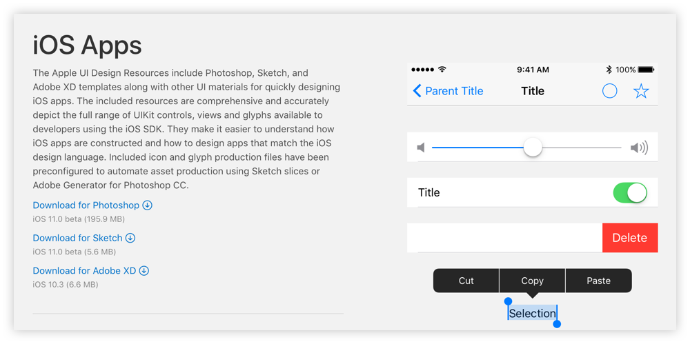Click the circle icon in navigation bar
Viewport: 690px width, 344px height.
click(610, 91)
